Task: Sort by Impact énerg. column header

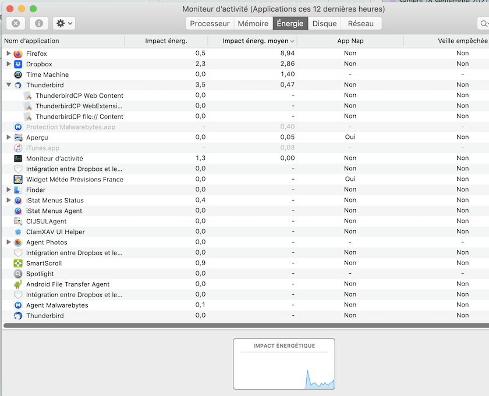Action: [x=166, y=41]
